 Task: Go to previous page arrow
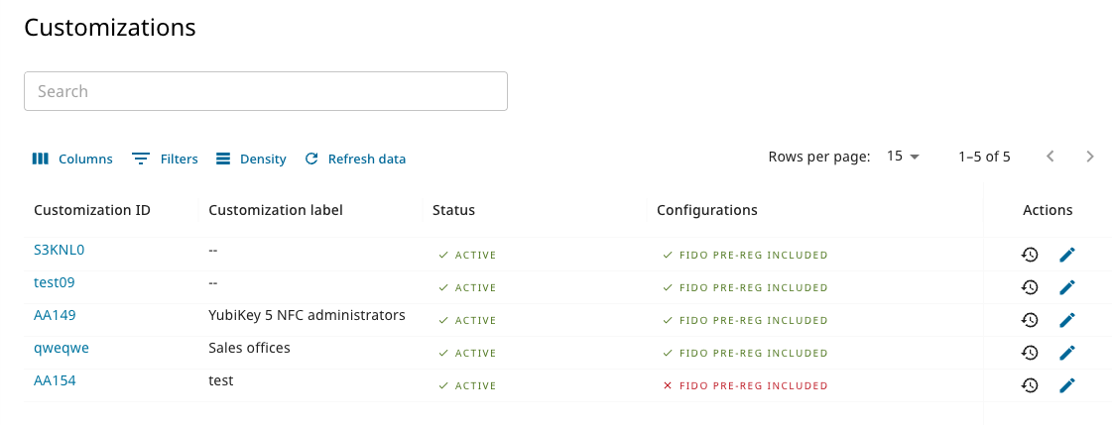coord(1051,157)
